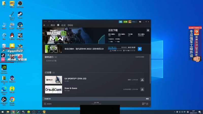Viewport: 203px width, 114px height.
Task: Open the FIFA 23 game thumbnail
Action: (x=54, y=80)
